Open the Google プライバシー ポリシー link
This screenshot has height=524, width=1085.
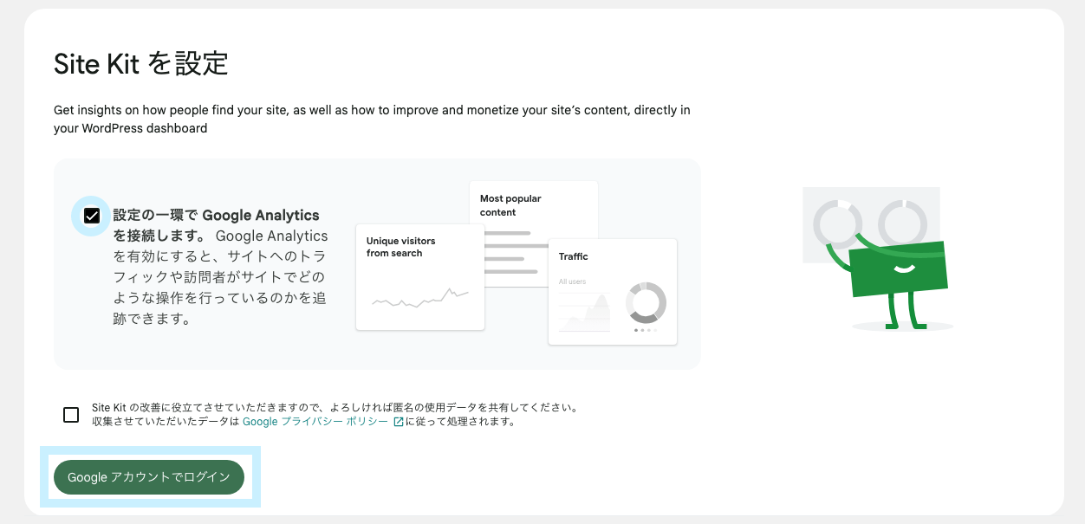pyautogui.click(x=315, y=422)
